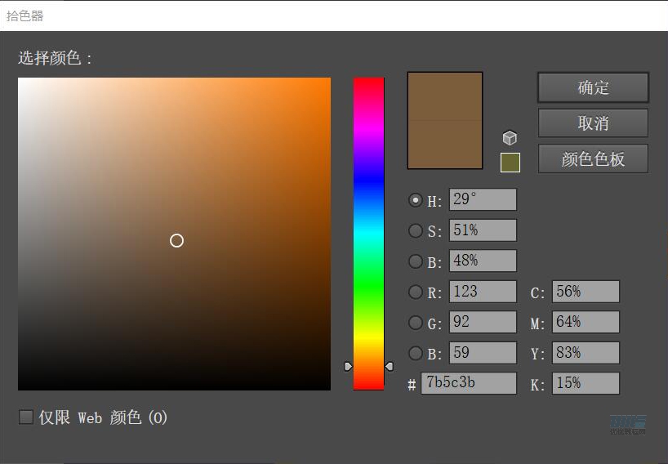This screenshot has height=464, width=668.
Task: Click the K black percentage field
Action: coord(585,383)
